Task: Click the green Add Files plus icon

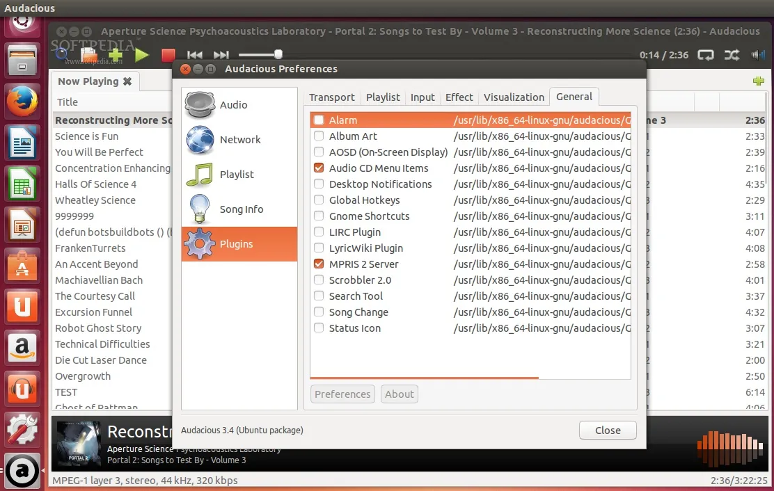Action: [115, 54]
